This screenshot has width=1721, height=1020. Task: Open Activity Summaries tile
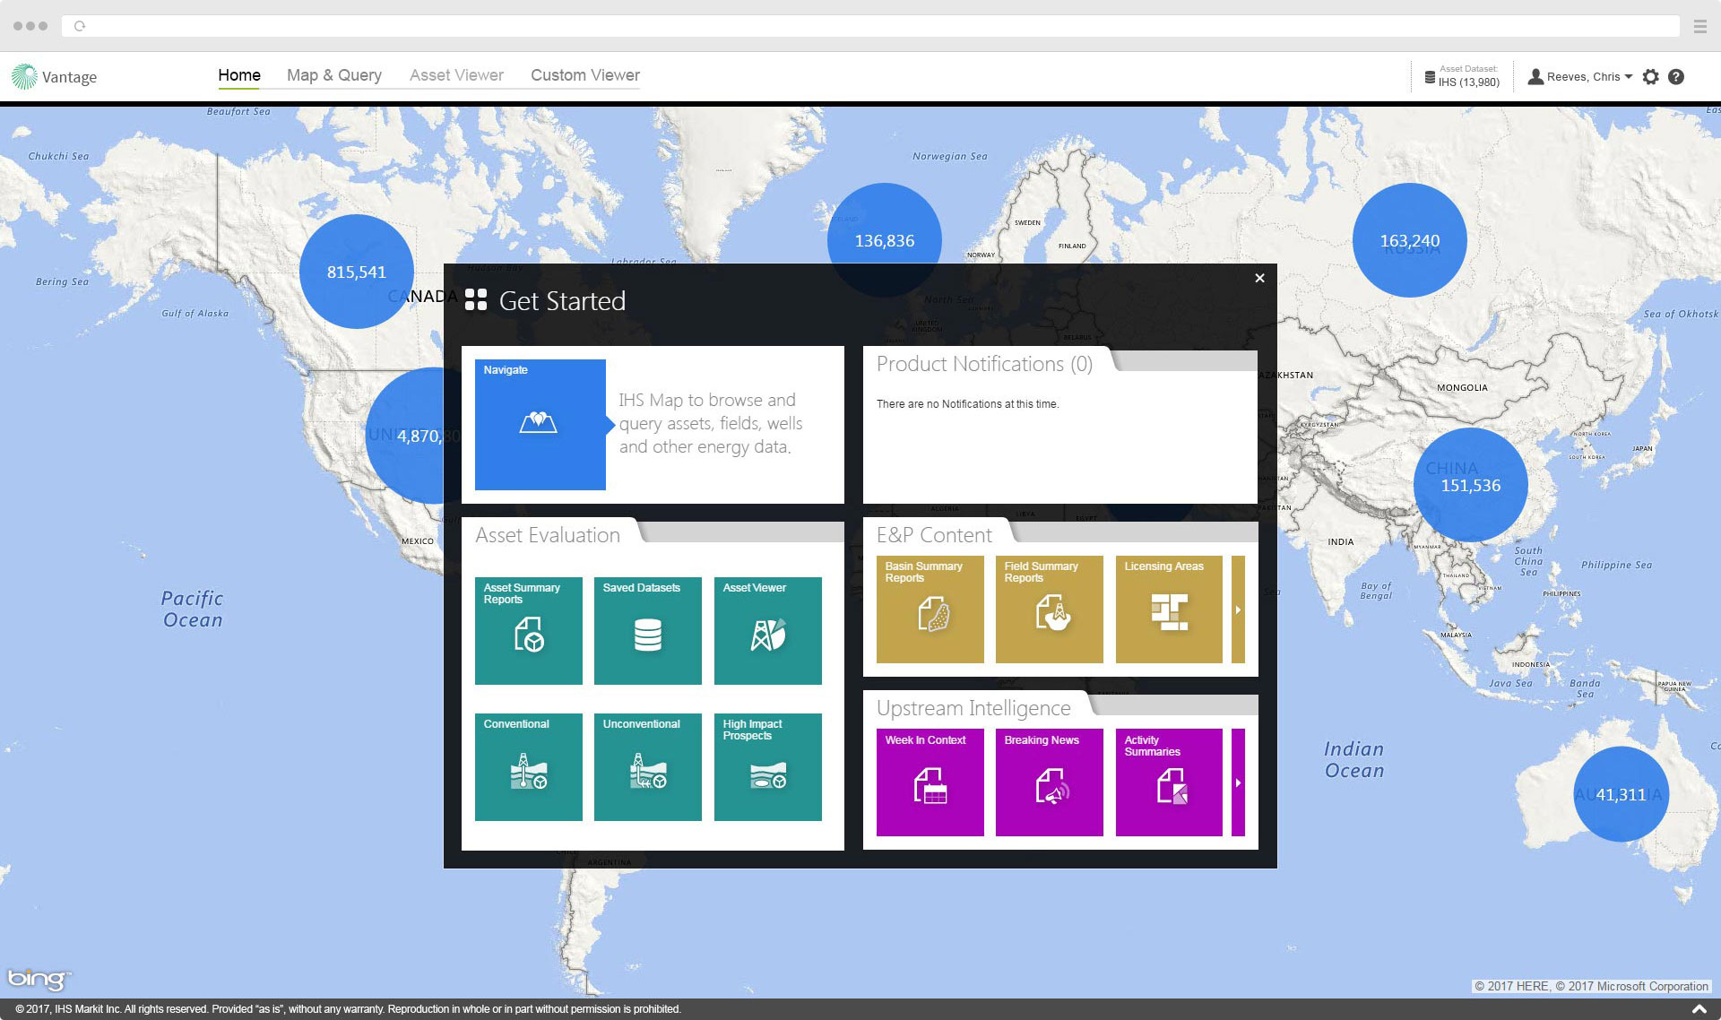click(1169, 782)
